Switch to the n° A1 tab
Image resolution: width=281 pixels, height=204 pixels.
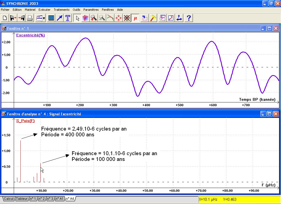tap(59, 199)
